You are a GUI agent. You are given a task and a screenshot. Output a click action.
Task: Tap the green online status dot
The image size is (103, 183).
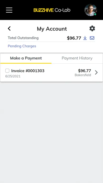pyautogui.click(x=95, y=14)
